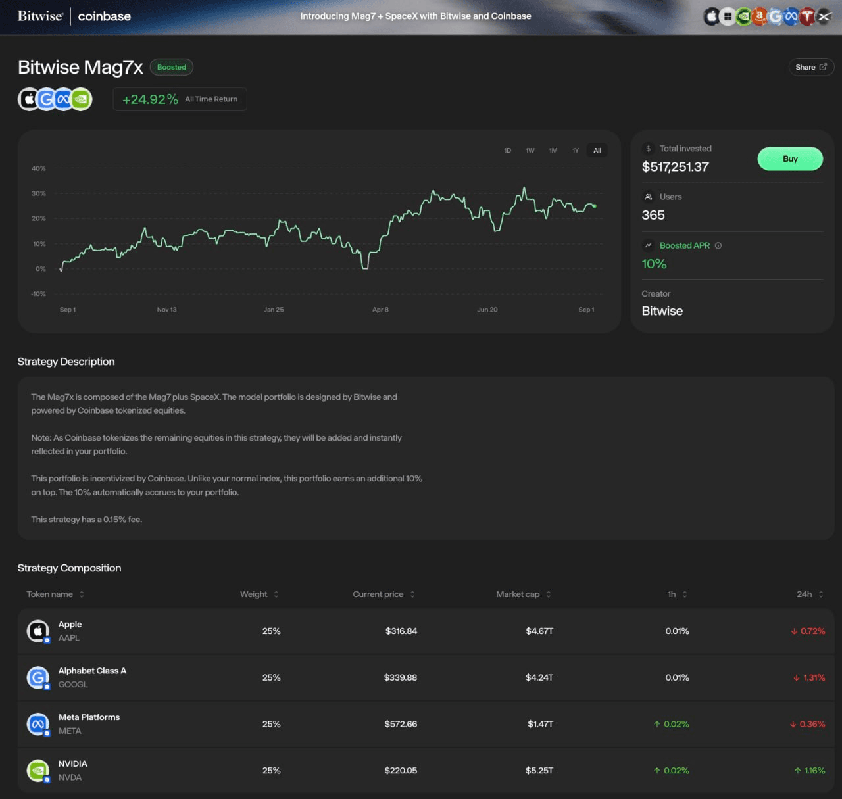The width and height of the screenshot is (842, 799).
Task: Click Alphabet's 24h change of 1.31%
Action: click(809, 677)
